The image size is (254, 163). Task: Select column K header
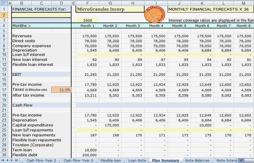[x=202, y=3]
